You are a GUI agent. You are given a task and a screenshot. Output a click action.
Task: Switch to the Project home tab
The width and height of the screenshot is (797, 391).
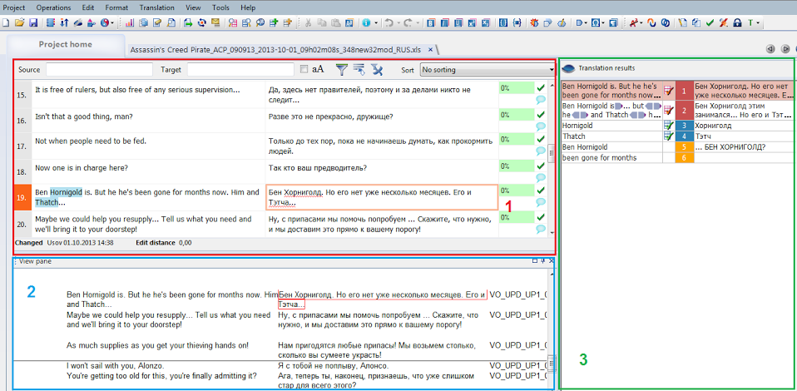(x=66, y=44)
